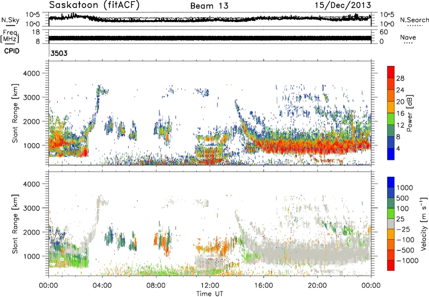Image resolution: width=429 pixels, height=297 pixels.
Task: Pick the red top segment of power colorbar
Action: pos(391,72)
